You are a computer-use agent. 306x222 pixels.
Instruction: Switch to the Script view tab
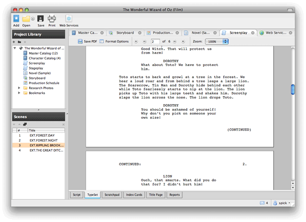[76, 195]
